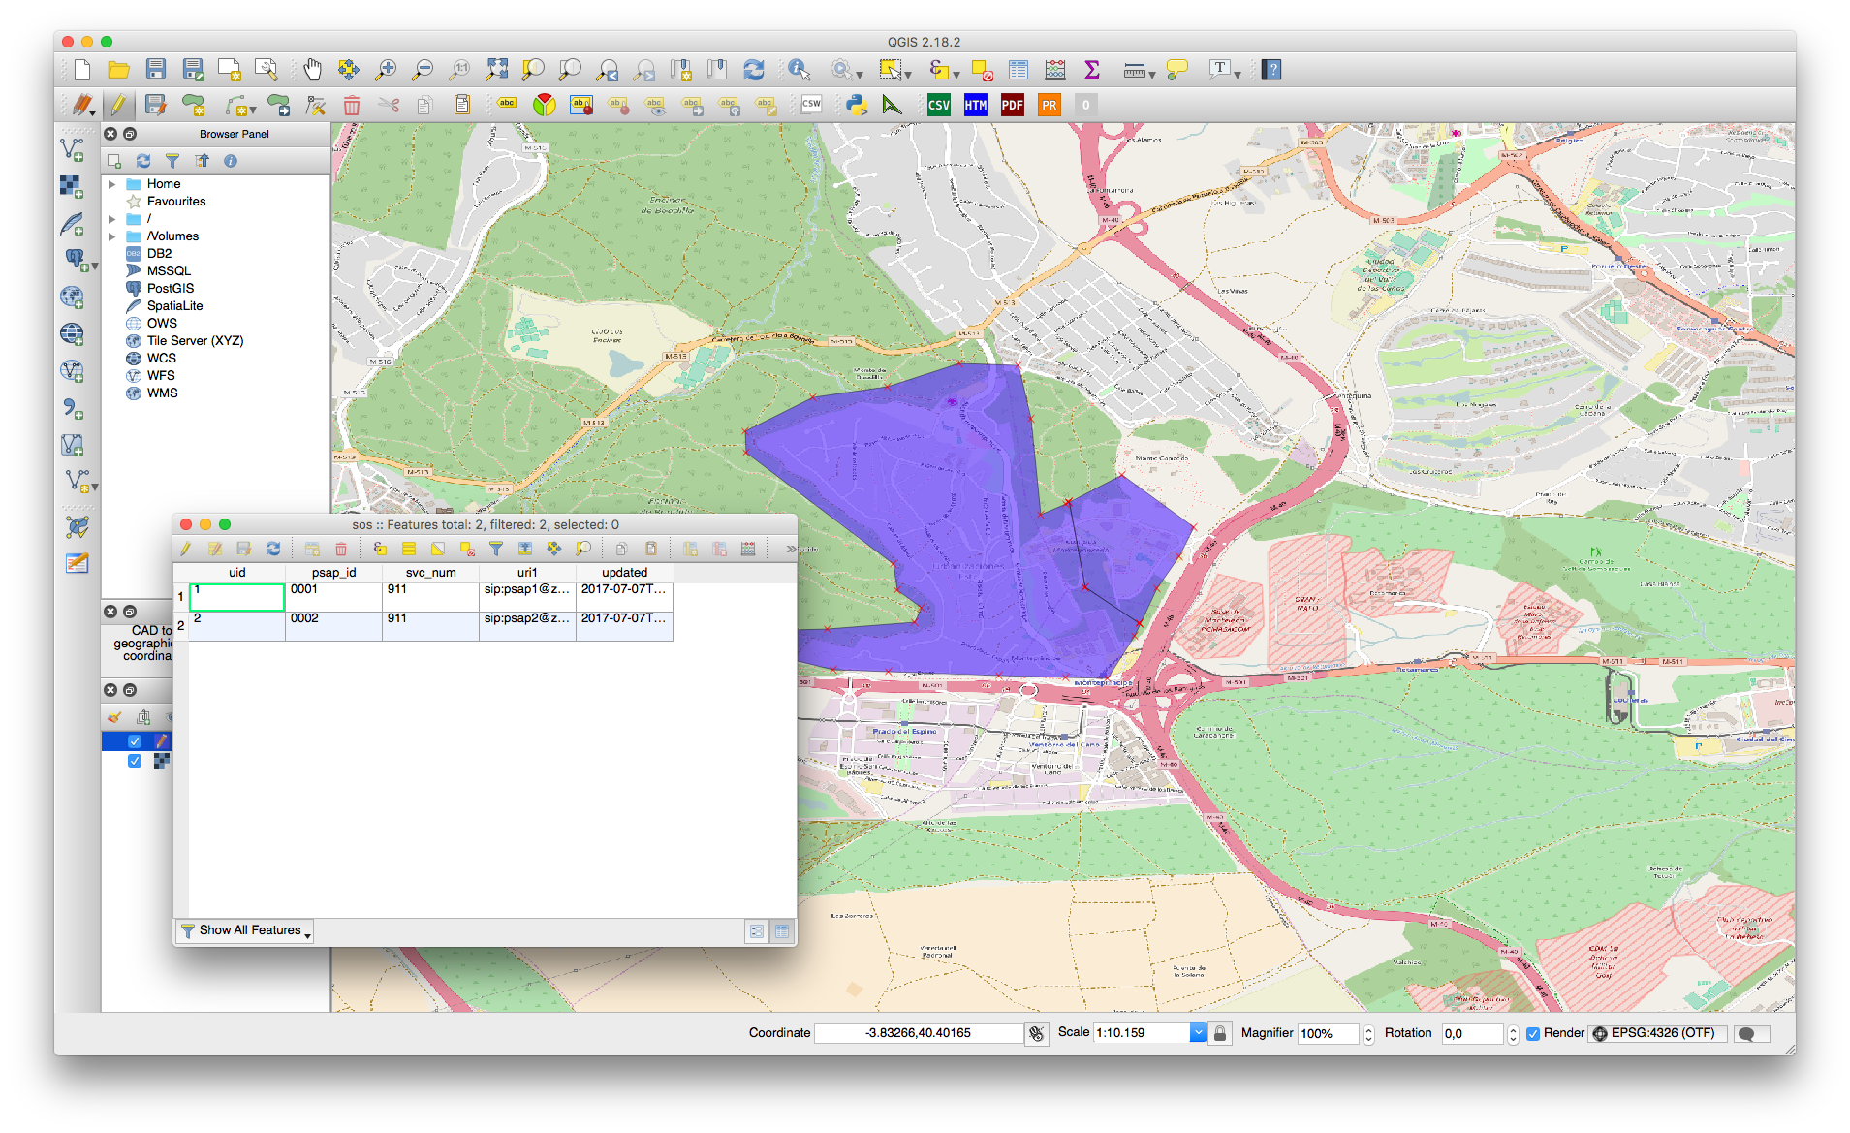Click the Zoom In magnifier tool
Image resolution: width=1850 pixels, height=1133 pixels.
(x=386, y=70)
